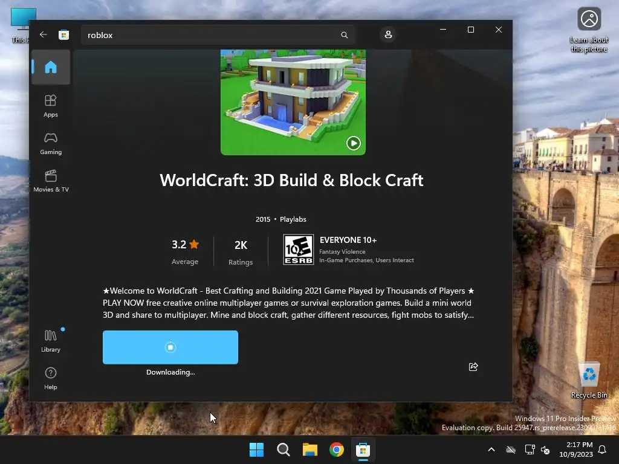Share the WorldCraft app page
619x464 pixels.
coord(473,367)
